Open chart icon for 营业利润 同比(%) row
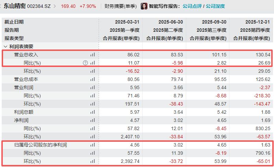 tap(93, 96)
